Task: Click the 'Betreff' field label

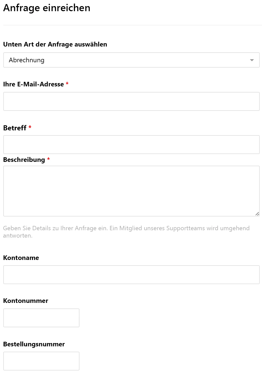Action: [15, 128]
